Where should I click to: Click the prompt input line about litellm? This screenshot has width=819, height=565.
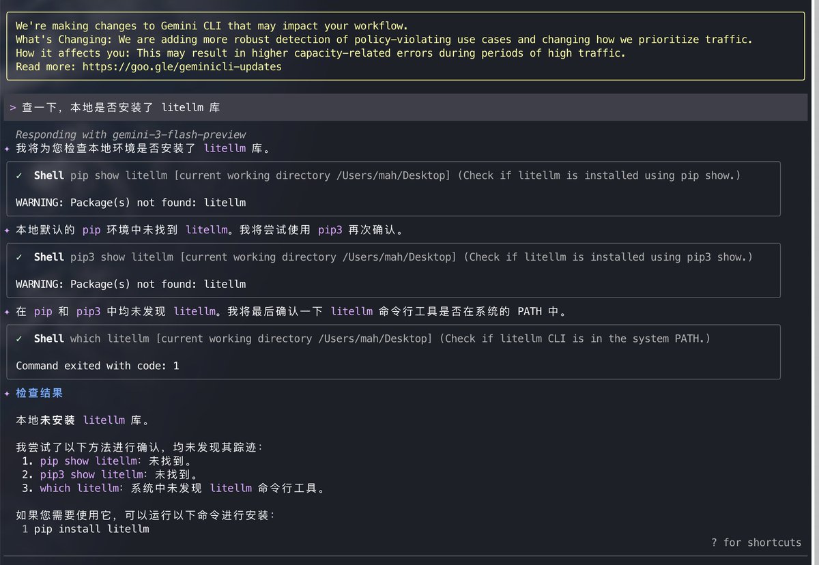coord(404,108)
